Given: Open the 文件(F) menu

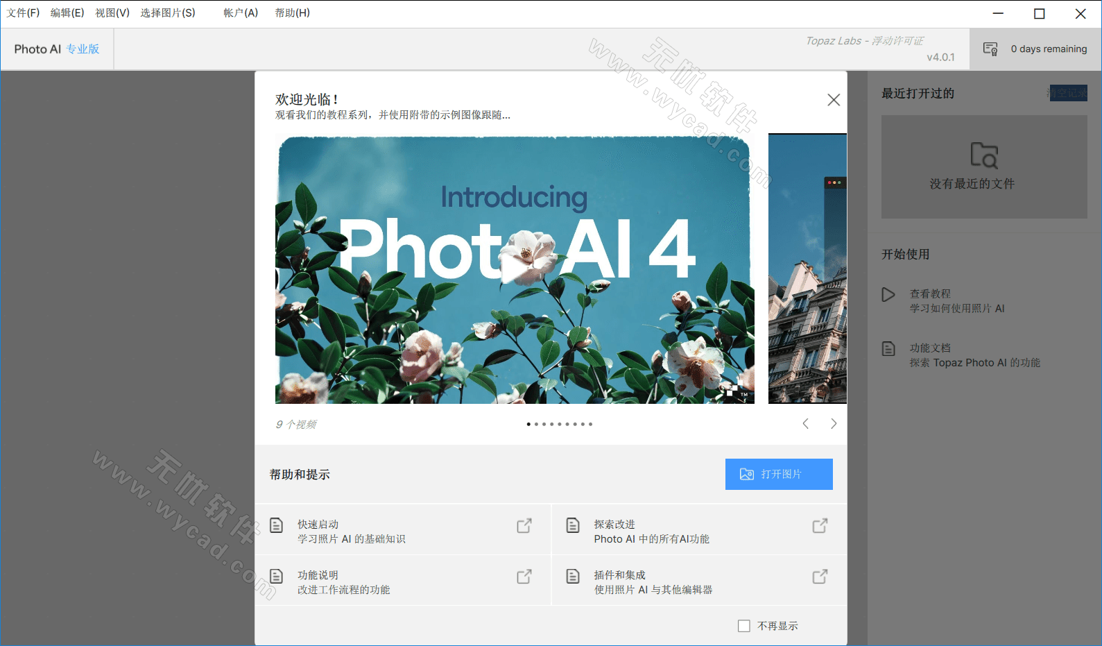Looking at the screenshot, I should coord(23,13).
